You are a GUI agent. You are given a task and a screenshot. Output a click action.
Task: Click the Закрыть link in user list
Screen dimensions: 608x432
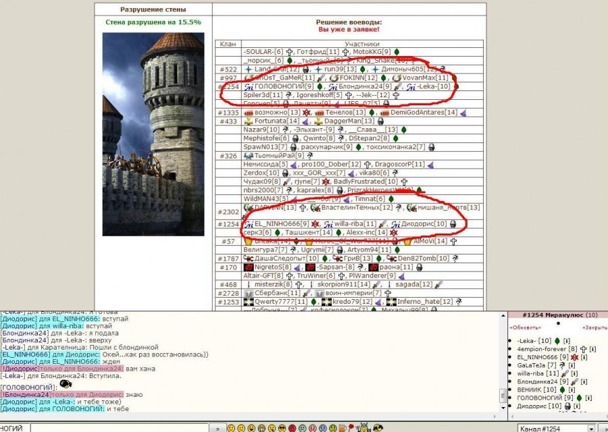[x=594, y=328]
